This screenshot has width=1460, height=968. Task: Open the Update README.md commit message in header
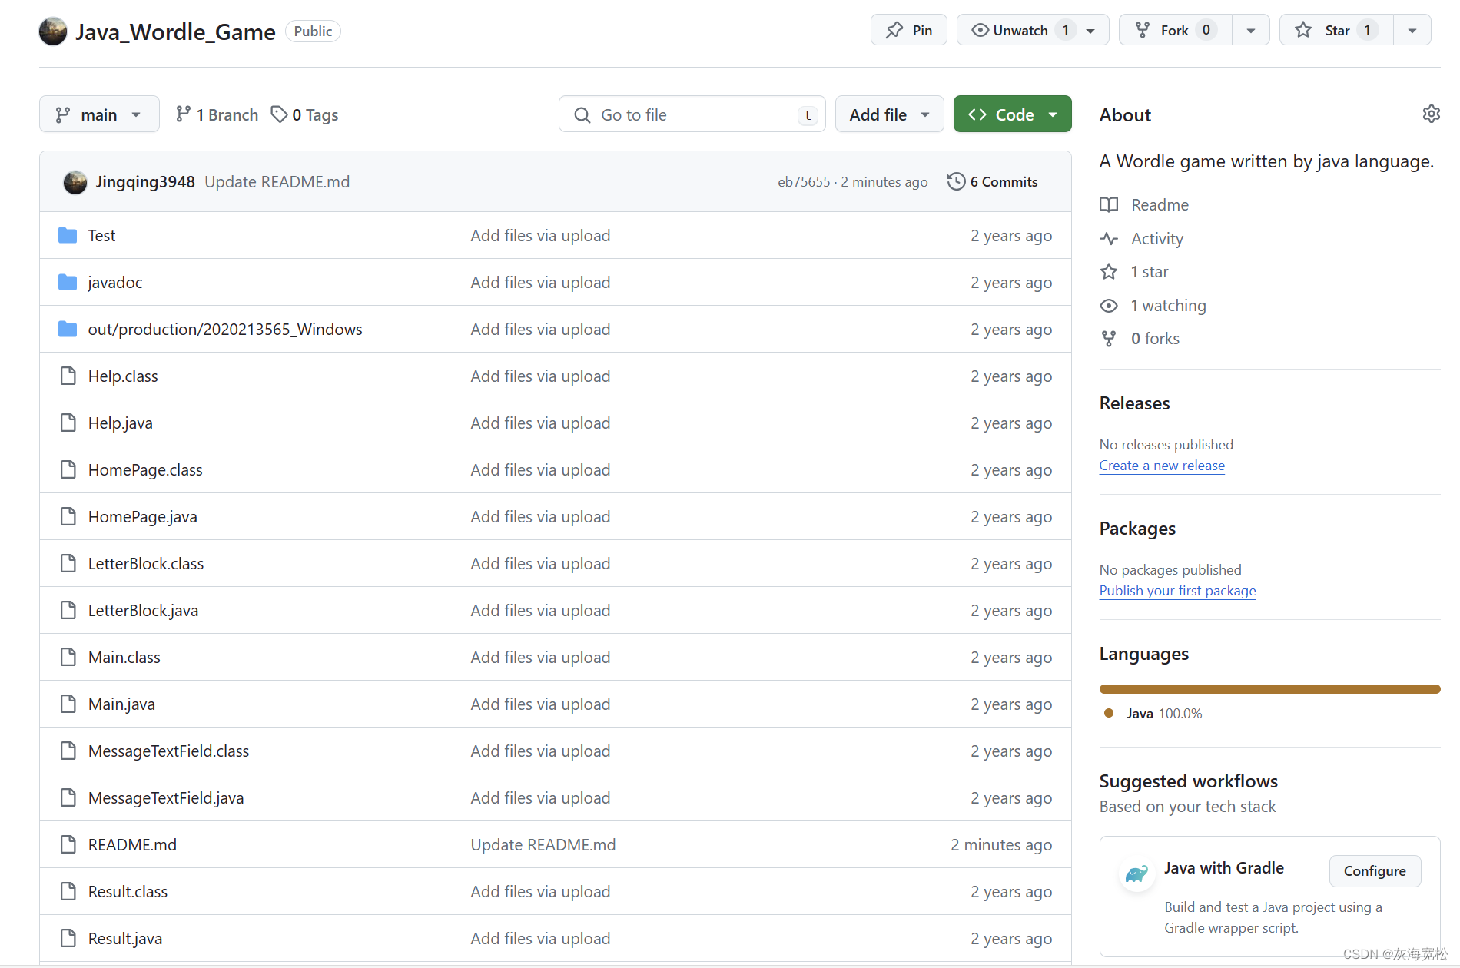tap(277, 181)
